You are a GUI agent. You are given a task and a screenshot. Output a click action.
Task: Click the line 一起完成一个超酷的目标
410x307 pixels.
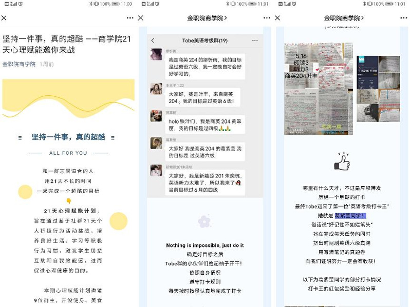point(68,191)
